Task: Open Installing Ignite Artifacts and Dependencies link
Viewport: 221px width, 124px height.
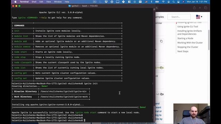Action: point(190,32)
